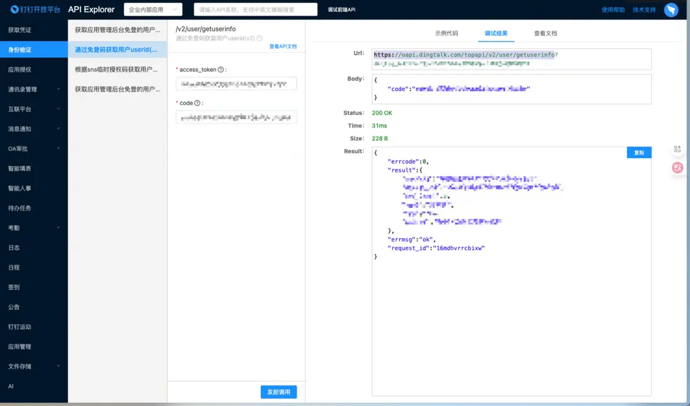Viewport: 690px width, 406px height.
Task: Switch to the 示例代码 tab
Action: (446, 33)
